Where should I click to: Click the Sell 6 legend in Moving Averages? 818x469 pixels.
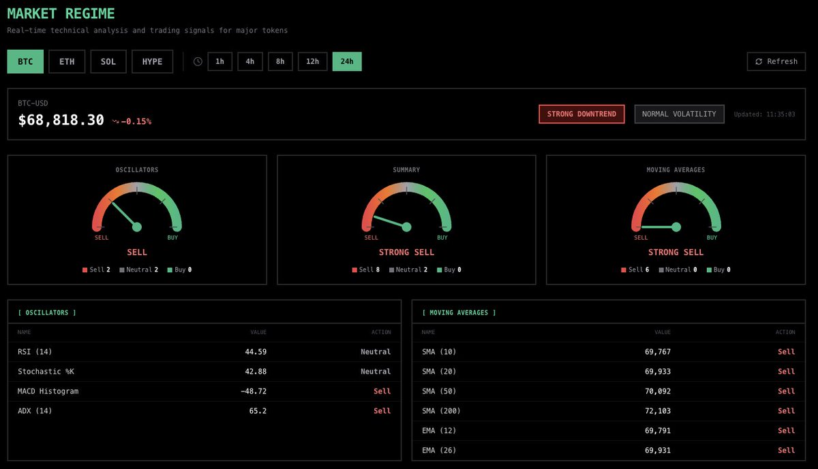[635, 270]
